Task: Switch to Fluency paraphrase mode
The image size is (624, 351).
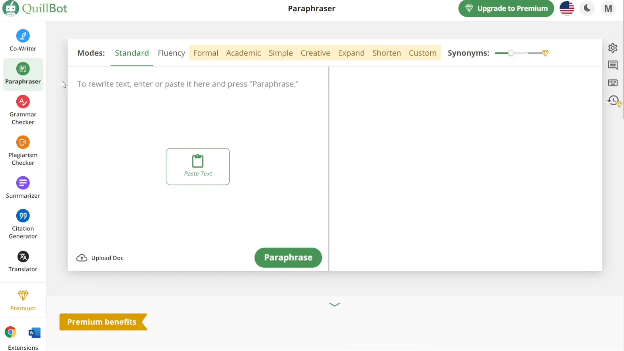Action: pos(171,52)
